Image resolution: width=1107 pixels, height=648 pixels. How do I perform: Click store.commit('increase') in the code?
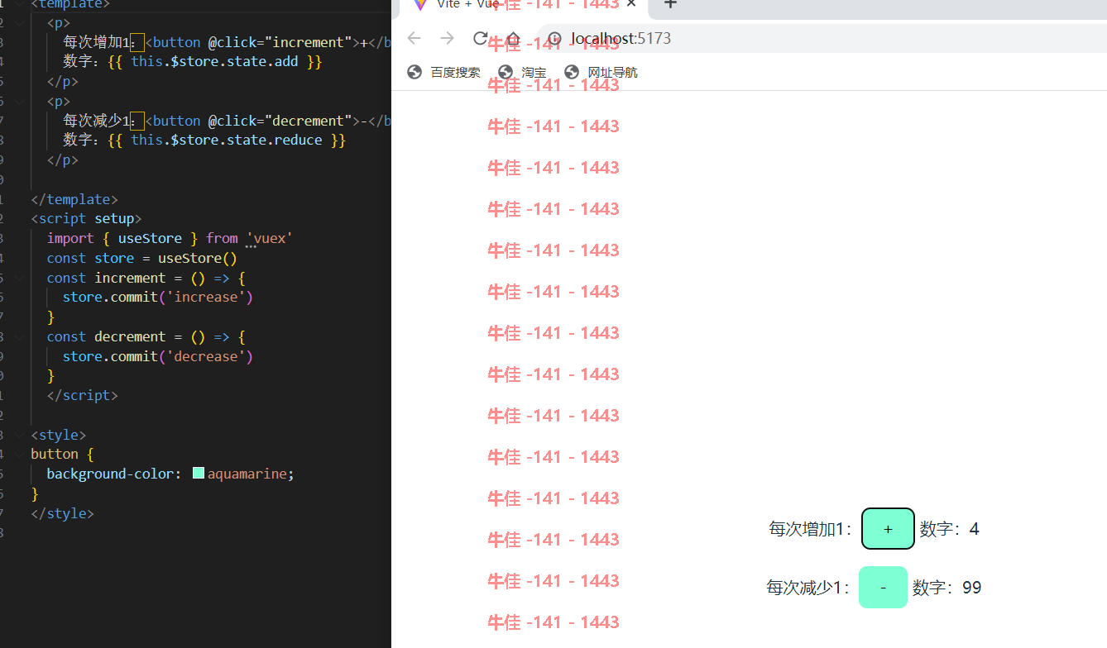[158, 297]
